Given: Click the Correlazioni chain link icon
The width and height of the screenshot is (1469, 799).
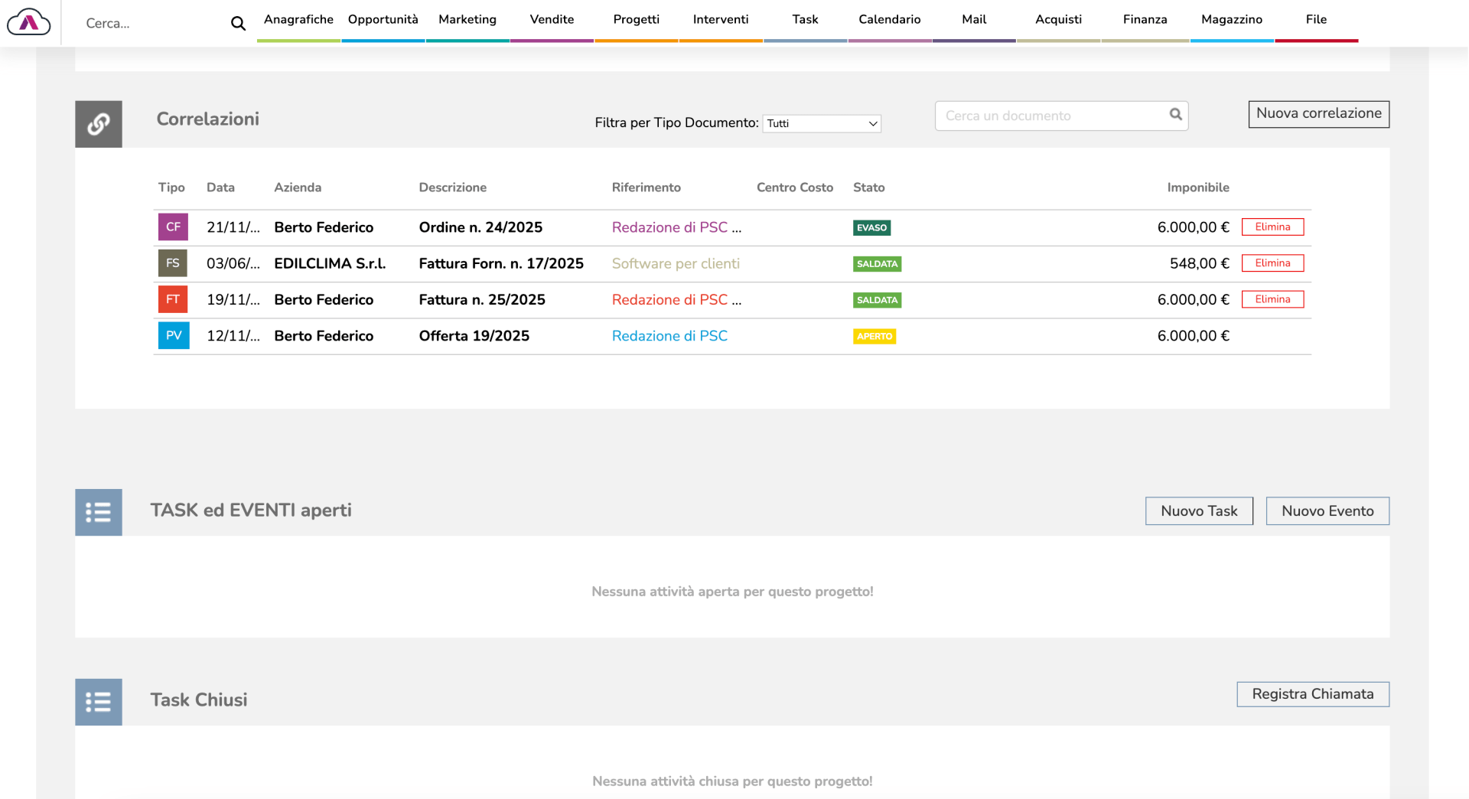Looking at the screenshot, I should coord(99,124).
